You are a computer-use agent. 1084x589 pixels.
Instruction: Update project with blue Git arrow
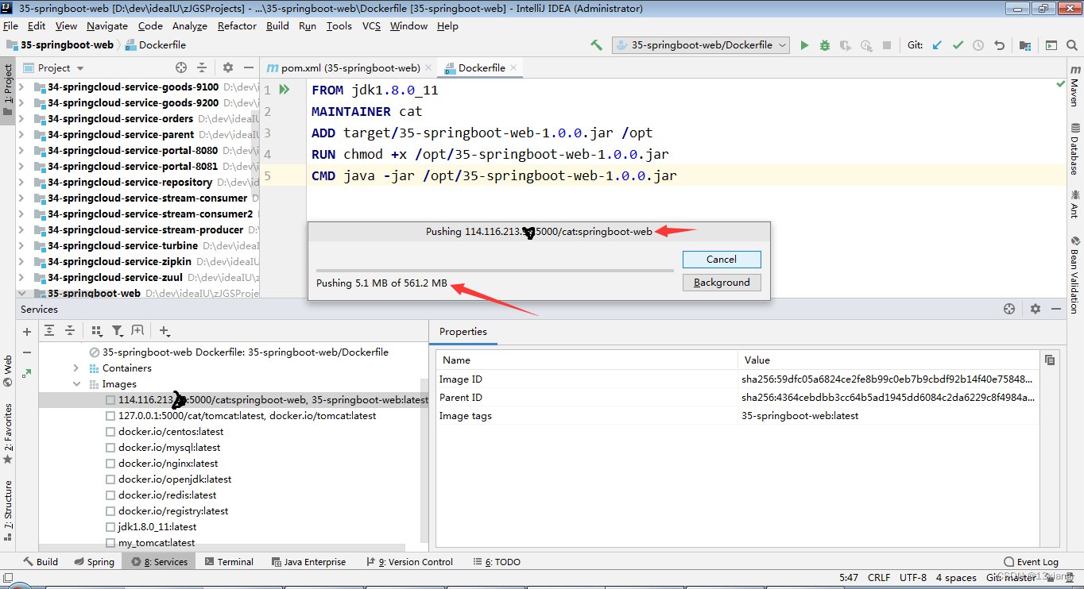coord(937,45)
